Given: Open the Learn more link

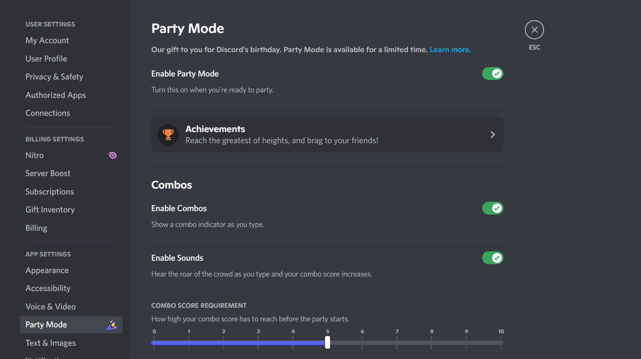Looking at the screenshot, I should tap(450, 50).
